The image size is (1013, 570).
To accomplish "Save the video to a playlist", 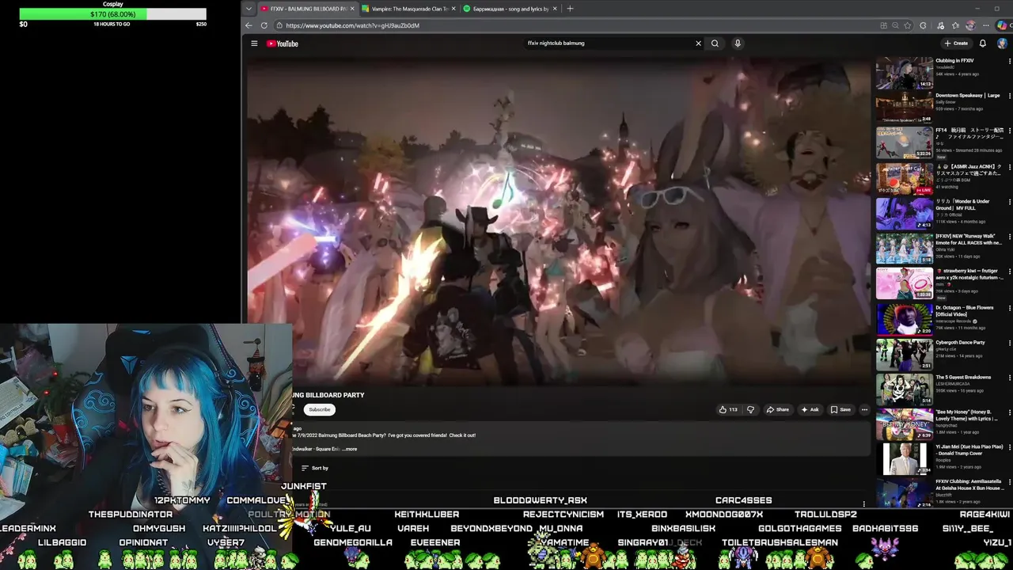I will pyautogui.click(x=840, y=409).
